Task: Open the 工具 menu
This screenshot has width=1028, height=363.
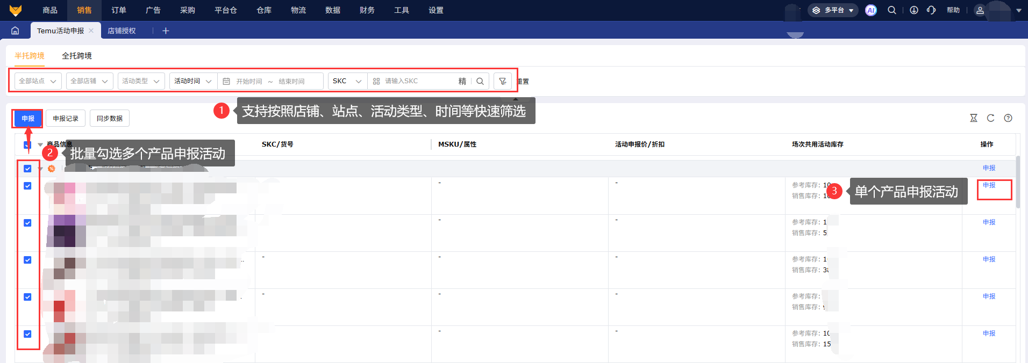Action: (x=402, y=10)
